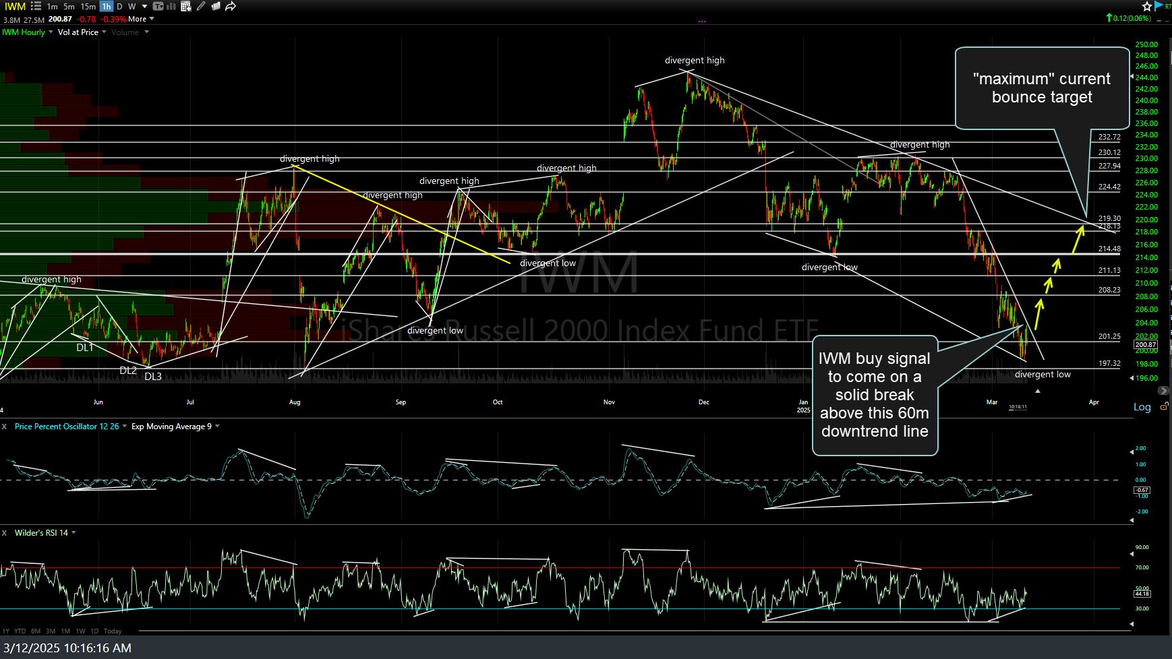Close the Wilder's RSI panel

[x=5, y=533]
